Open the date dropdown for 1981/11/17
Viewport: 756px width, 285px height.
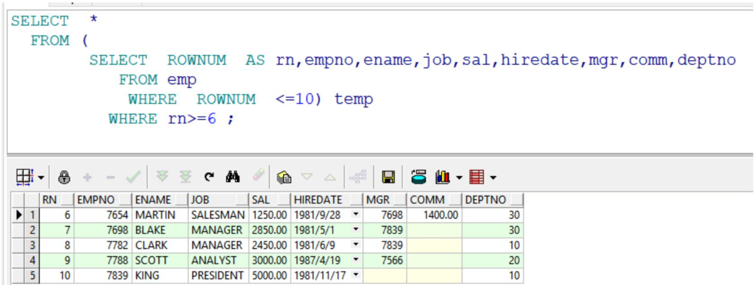click(x=356, y=276)
